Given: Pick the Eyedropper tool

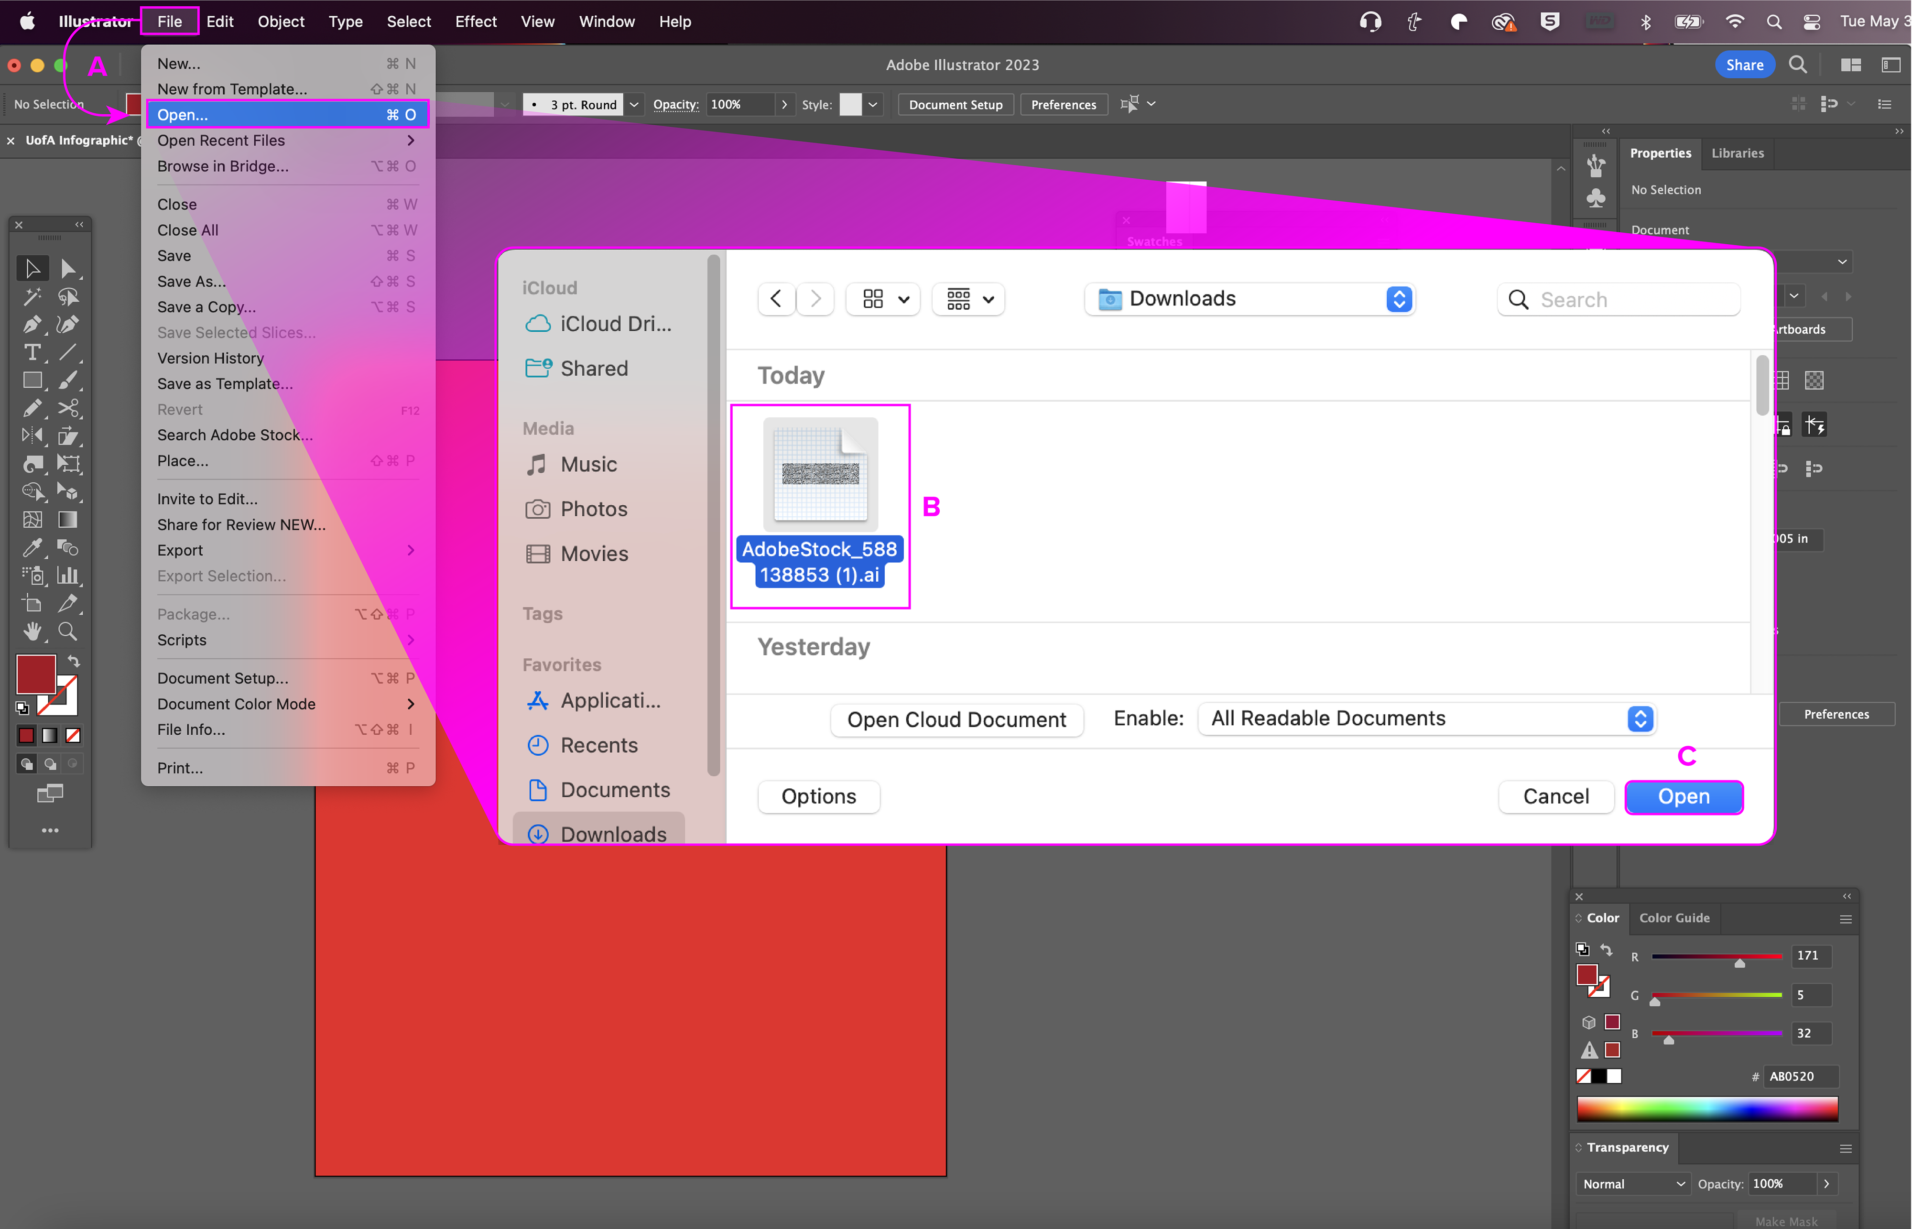Looking at the screenshot, I should coord(32,547).
